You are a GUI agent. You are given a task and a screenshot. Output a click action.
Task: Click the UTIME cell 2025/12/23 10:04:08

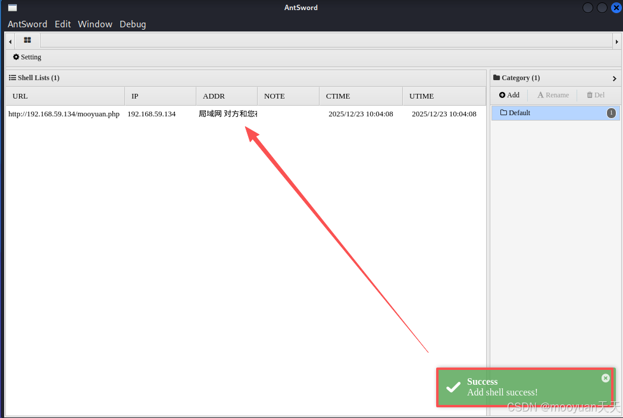[x=444, y=114]
